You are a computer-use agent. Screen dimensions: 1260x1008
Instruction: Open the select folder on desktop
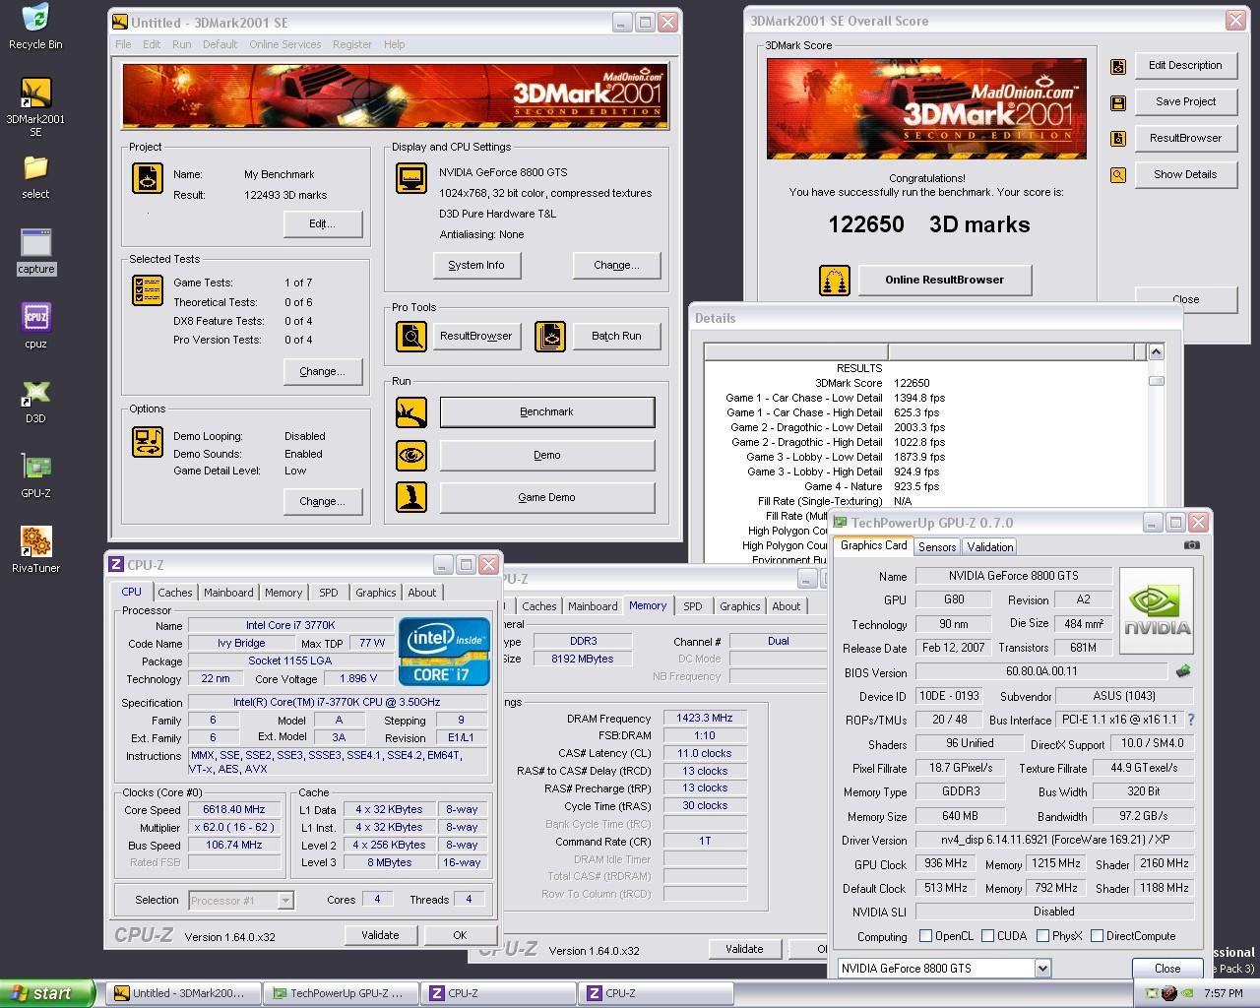pyautogui.click(x=35, y=167)
